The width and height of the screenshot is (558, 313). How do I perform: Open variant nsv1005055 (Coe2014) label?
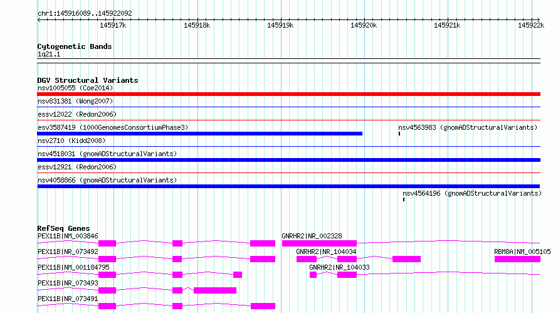coord(75,88)
